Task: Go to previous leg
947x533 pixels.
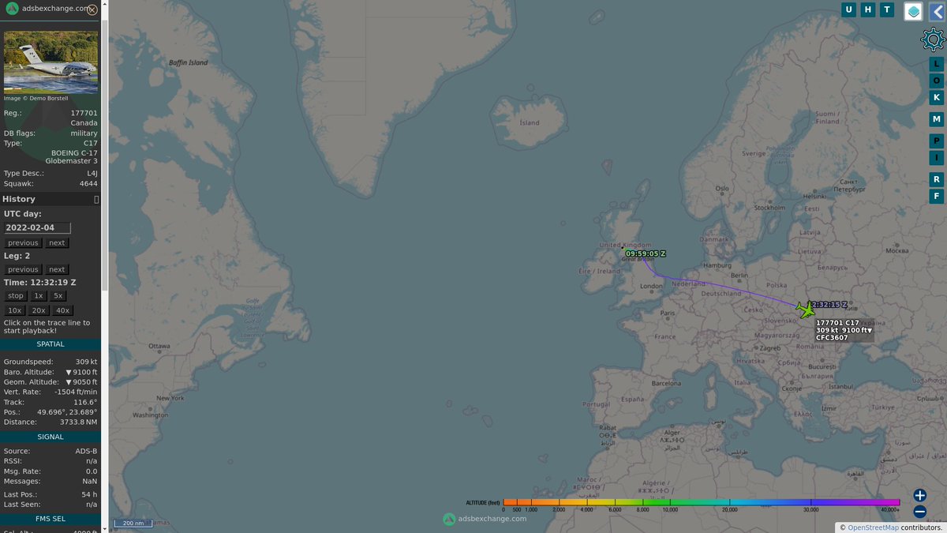Action: coord(23,269)
